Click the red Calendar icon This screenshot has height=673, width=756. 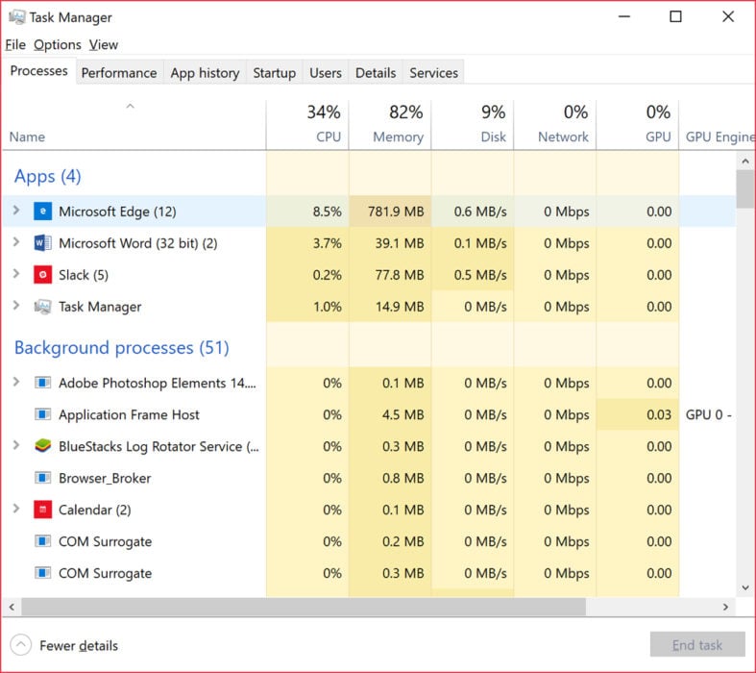(x=42, y=510)
